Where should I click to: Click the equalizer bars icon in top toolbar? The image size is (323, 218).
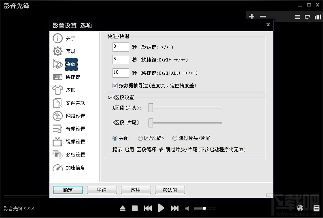(318, 17)
